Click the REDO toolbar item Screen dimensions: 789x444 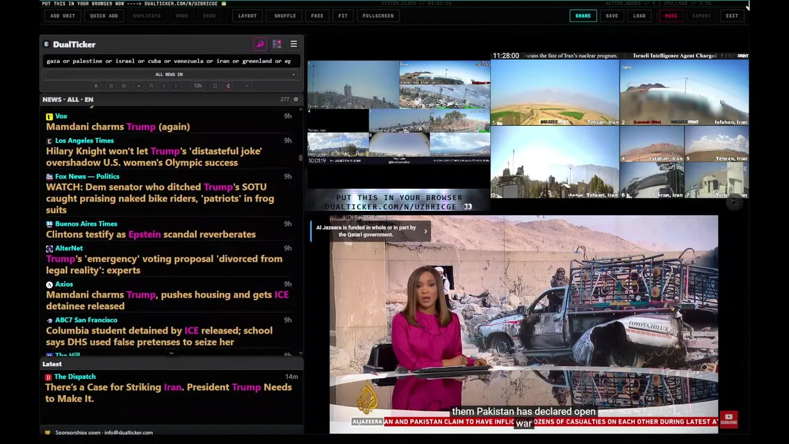(210, 16)
